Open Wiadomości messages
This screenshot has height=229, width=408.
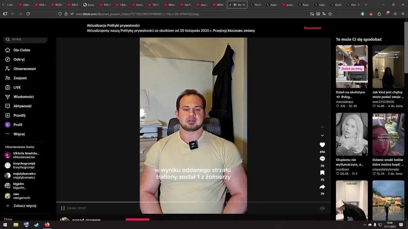[19, 97]
